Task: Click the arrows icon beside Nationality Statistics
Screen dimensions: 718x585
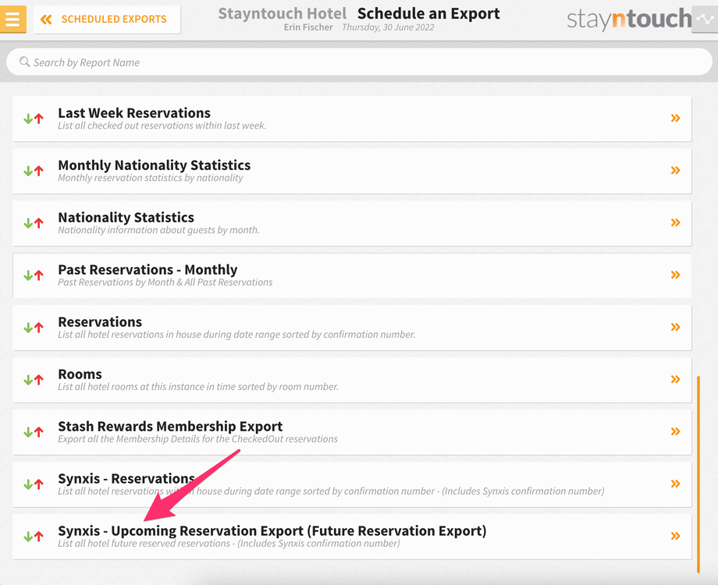Action: pyautogui.click(x=34, y=223)
